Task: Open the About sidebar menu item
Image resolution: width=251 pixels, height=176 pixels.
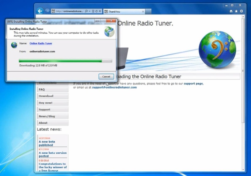Action: 53,123
